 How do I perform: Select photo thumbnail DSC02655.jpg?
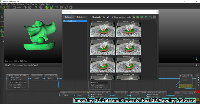tap(102, 64)
